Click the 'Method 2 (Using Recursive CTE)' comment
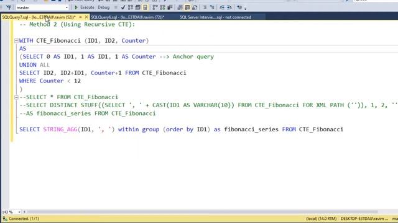The image size is (398, 223). [77, 25]
